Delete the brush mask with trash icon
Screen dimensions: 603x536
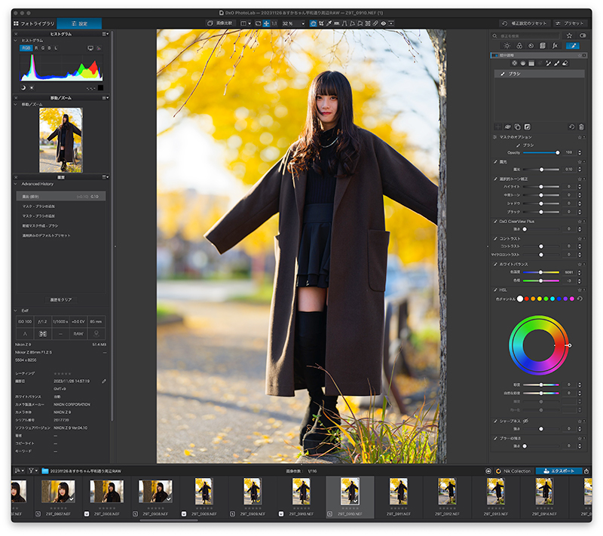[x=581, y=127]
